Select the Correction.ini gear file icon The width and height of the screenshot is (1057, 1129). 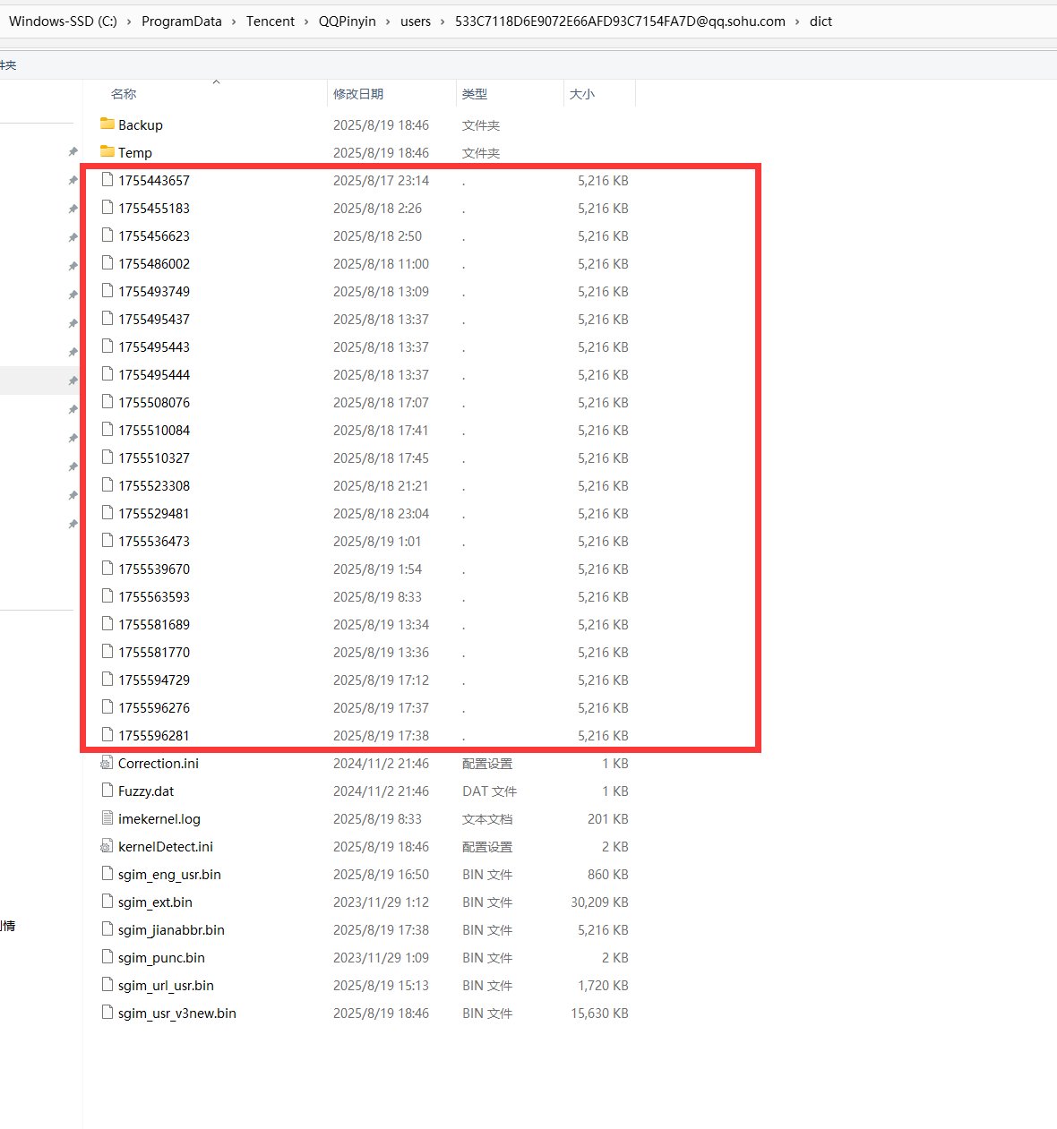tap(107, 764)
